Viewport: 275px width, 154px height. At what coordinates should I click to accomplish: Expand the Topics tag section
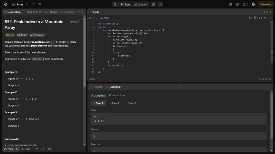[x=22, y=35]
